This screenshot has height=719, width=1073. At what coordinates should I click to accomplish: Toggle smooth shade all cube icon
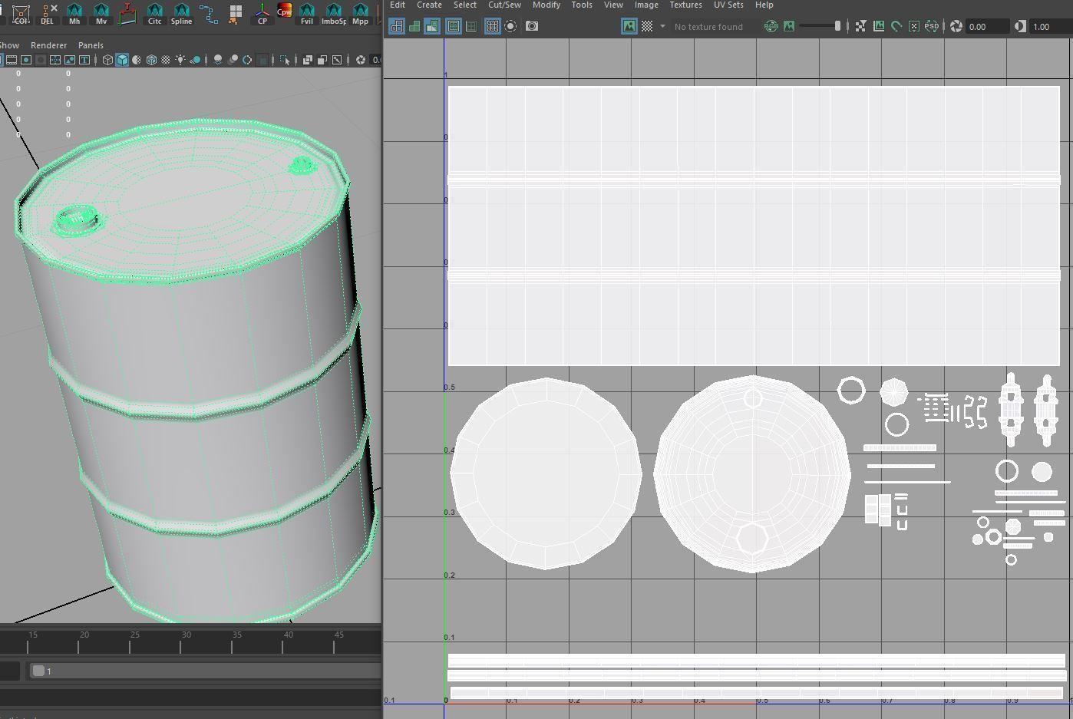point(122,60)
